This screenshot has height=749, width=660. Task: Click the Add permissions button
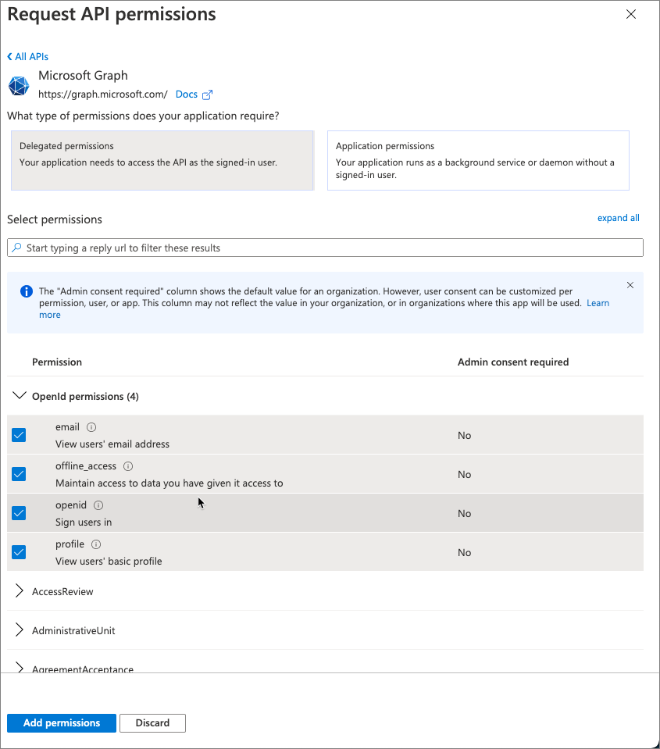coord(62,722)
